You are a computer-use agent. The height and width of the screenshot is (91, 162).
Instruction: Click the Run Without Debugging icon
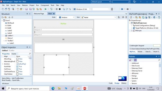point(51,9)
